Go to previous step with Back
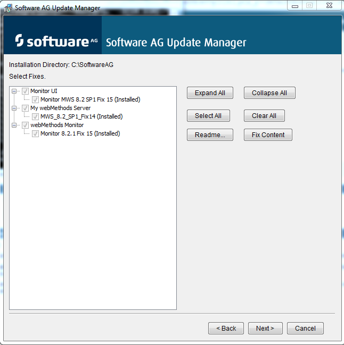This screenshot has height=345, width=344. (x=226, y=329)
